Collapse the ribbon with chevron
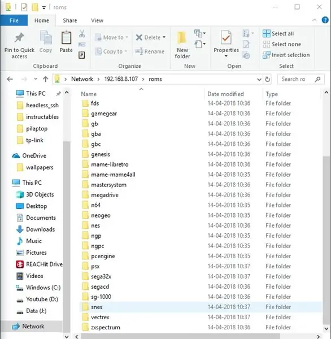 point(315,20)
